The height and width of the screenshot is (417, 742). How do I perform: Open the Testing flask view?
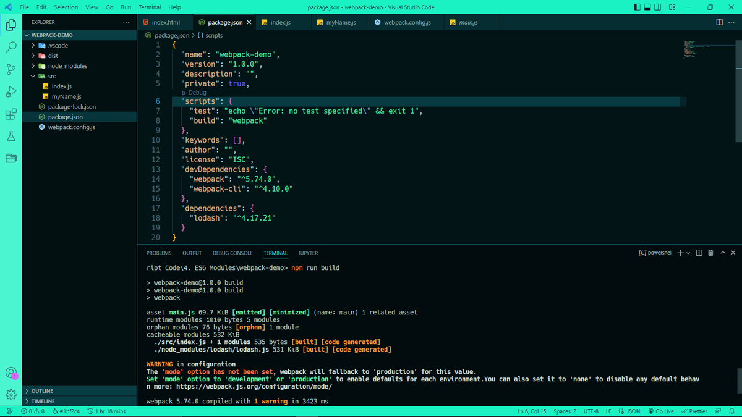tap(11, 136)
